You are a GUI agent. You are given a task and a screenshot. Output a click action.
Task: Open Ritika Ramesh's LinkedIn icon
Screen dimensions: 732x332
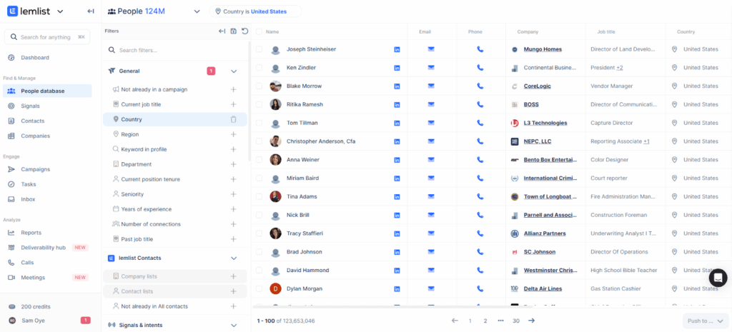[397, 104]
